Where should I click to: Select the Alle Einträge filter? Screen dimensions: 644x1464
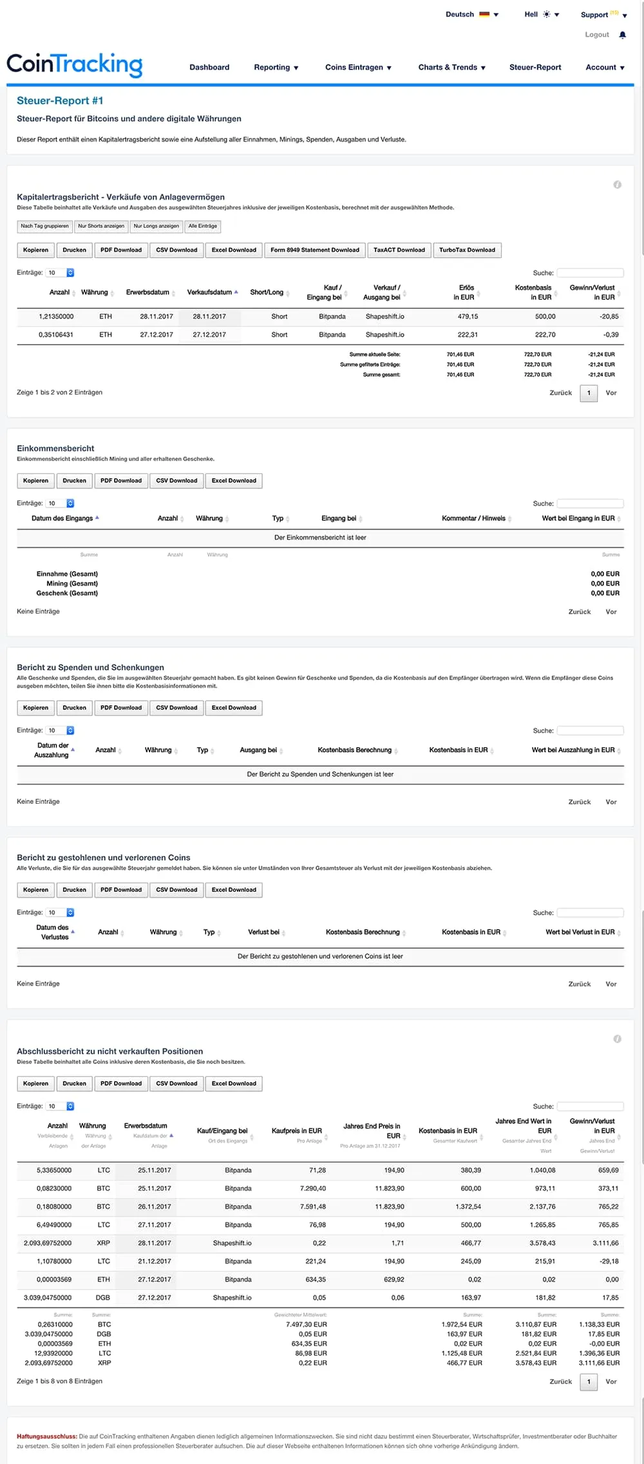tap(203, 226)
